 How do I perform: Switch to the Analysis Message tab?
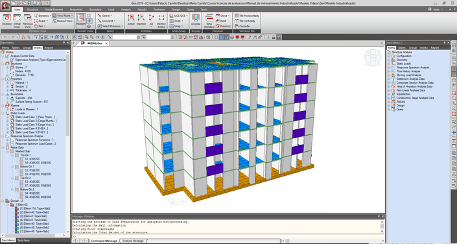[x=133, y=241]
